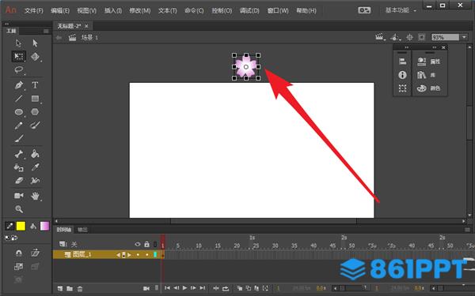
Task: Click the new layer button
Action: (60, 289)
